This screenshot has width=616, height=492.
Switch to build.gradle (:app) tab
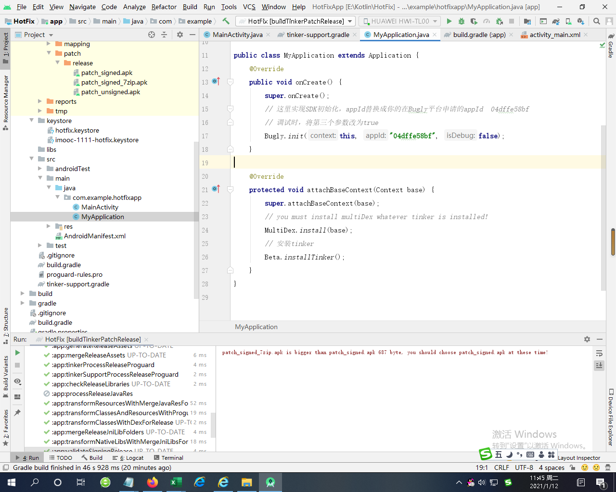point(479,35)
